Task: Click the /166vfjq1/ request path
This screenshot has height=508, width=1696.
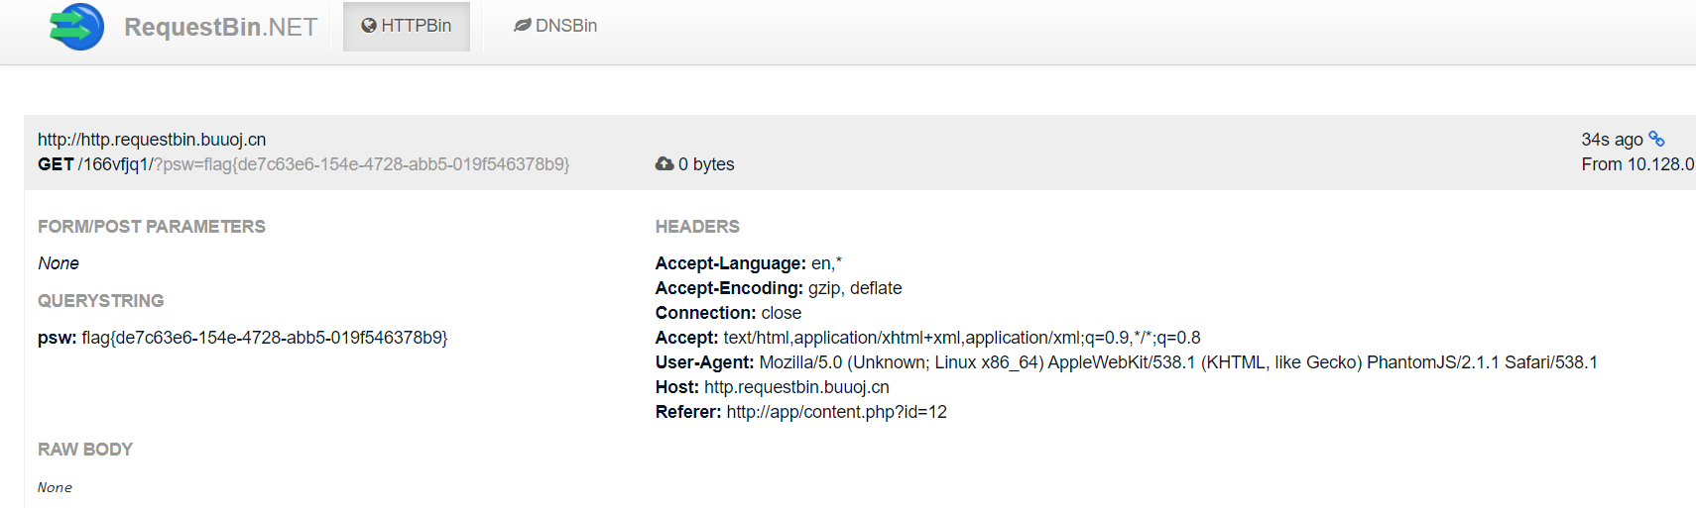Action: coord(115,164)
